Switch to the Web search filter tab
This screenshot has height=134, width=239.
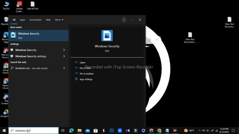[x=48, y=20]
